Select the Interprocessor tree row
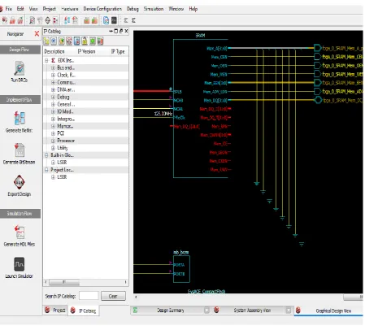This screenshot has height=326, width=365. [x=85, y=119]
